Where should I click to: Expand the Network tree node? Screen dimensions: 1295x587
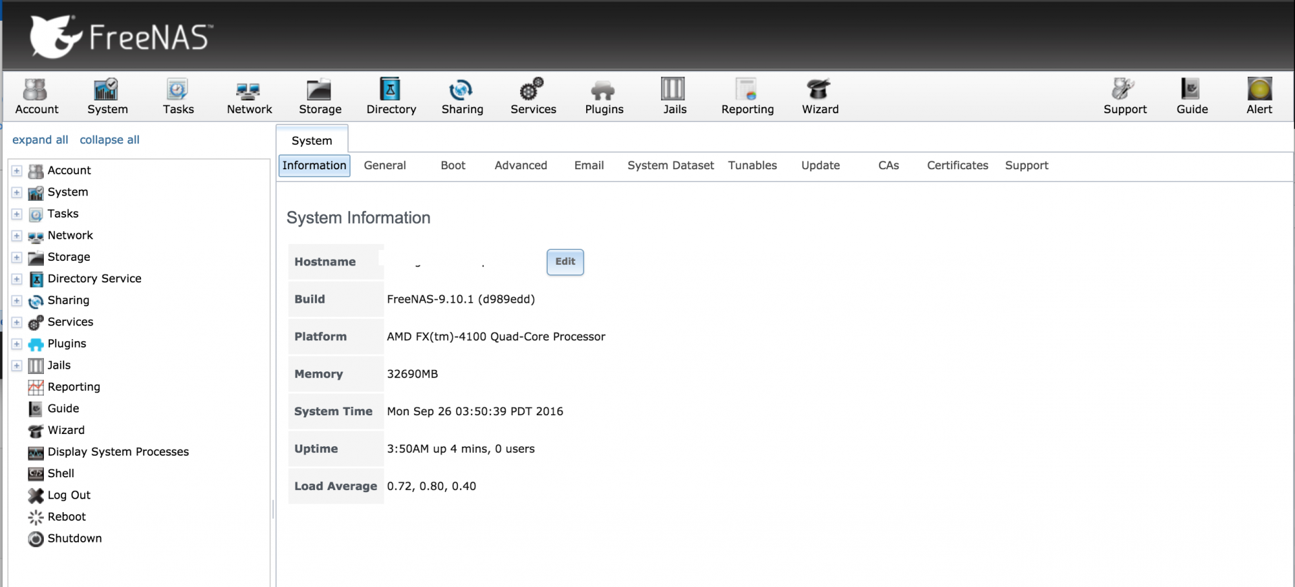[x=17, y=236]
